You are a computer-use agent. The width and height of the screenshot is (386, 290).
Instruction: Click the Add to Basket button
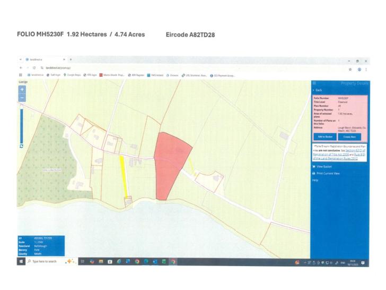coord(325,137)
